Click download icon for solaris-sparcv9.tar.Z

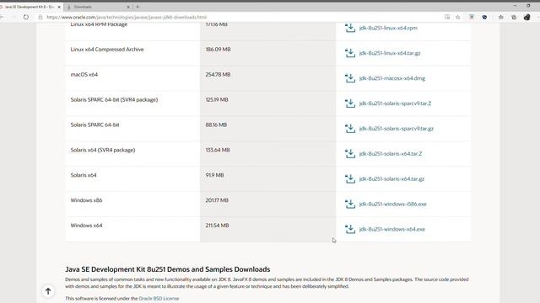point(350,103)
